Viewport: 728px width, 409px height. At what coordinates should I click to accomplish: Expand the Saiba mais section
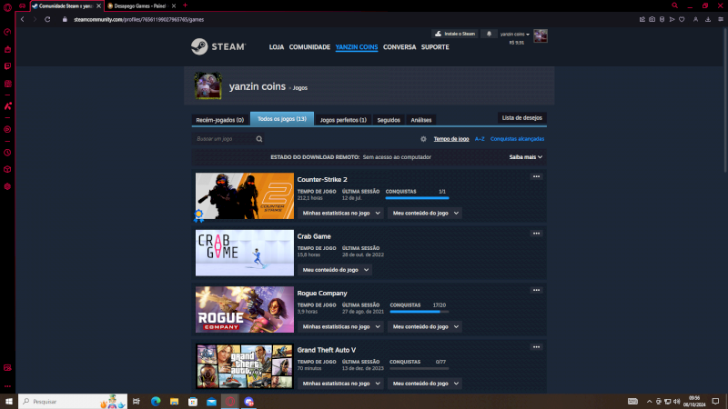click(x=526, y=157)
